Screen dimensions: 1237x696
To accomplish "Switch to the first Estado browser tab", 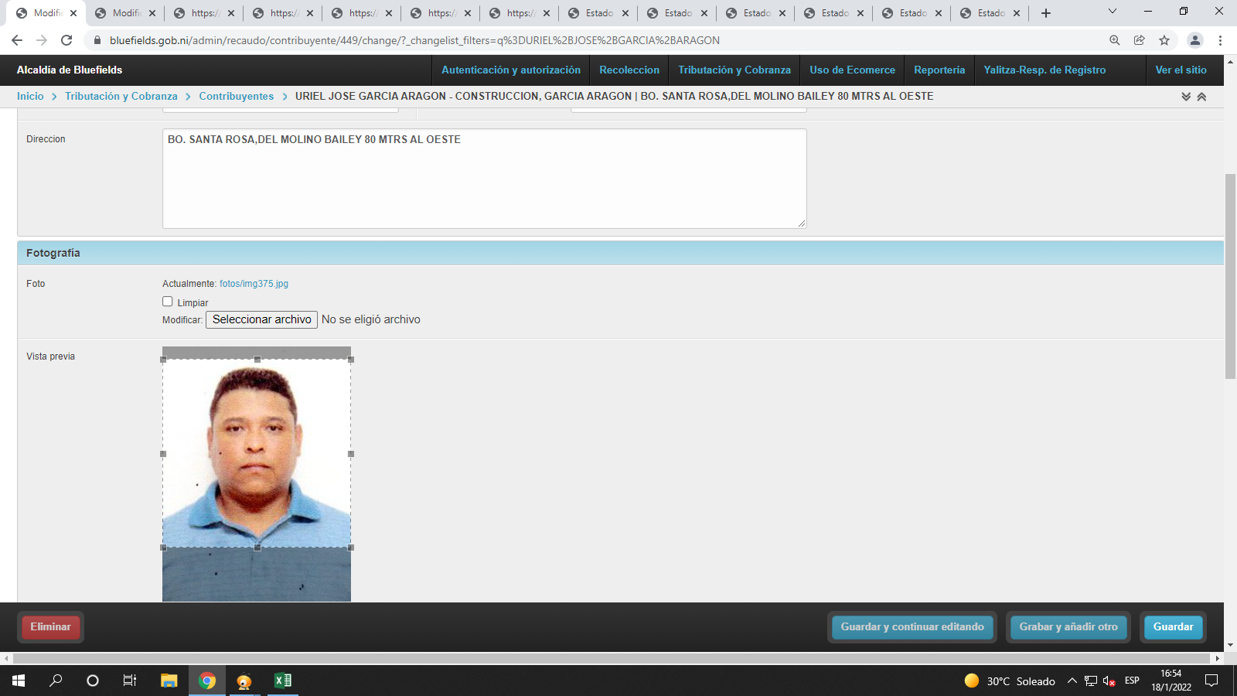I will [598, 13].
